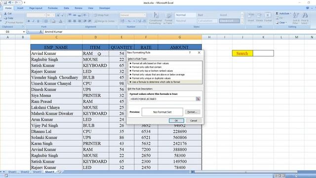Click the Undo icon in quick access toolbar
Image resolution: width=316 pixels, height=178 pixels.
coord(10,2)
